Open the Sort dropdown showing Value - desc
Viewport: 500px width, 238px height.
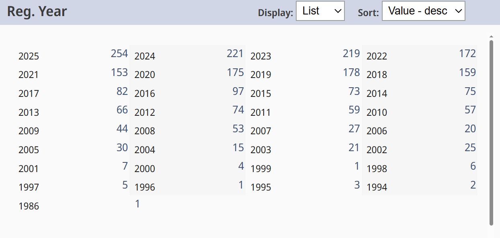[423, 11]
